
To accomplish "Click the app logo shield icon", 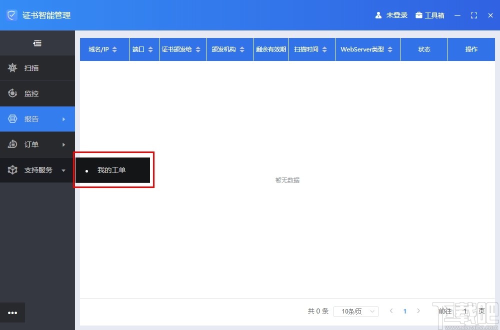I will (11, 14).
